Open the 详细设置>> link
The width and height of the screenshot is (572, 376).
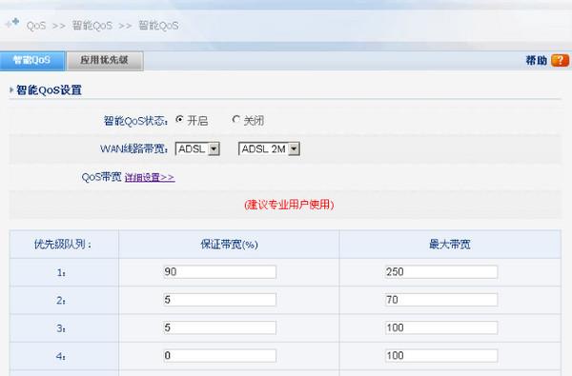[150, 177]
